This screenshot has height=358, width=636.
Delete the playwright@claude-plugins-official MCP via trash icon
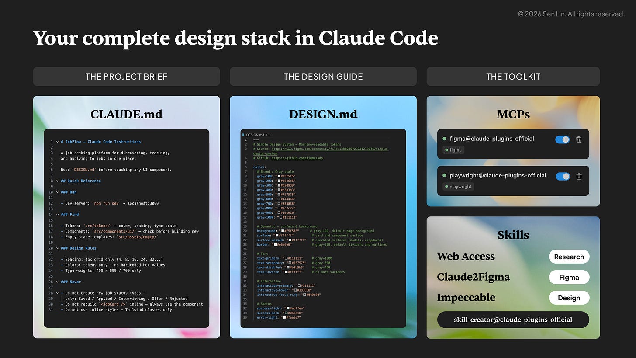pyautogui.click(x=579, y=176)
